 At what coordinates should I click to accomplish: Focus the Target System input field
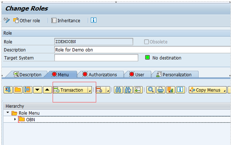point(96,58)
